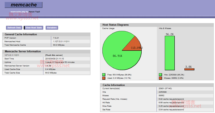Click the green Free legend swatch
The height and width of the screenshot is (113, 215).
click(x=104, y=75)
